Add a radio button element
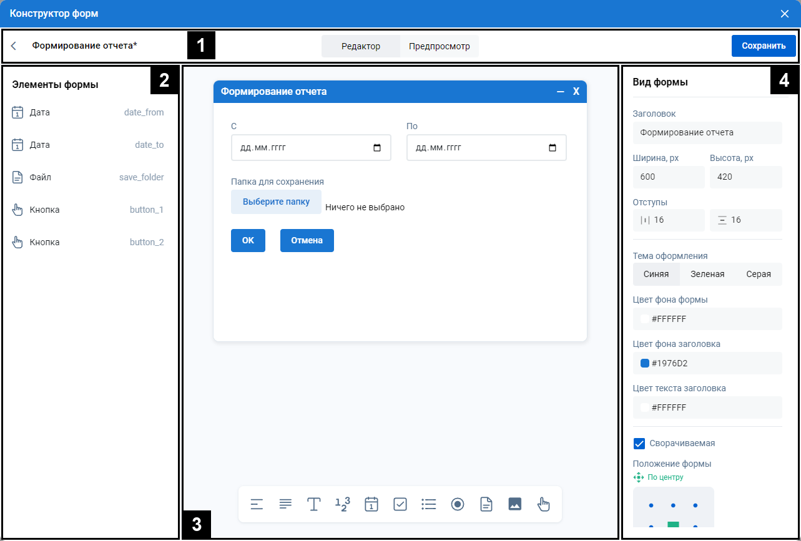 tap(458, 504)
